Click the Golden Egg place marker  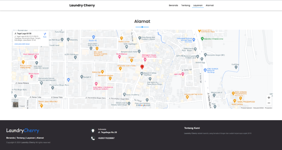click(x=202, y=59)
